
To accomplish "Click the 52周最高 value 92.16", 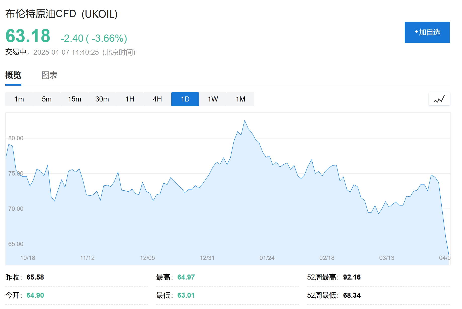I will click(x=352, y=277).
